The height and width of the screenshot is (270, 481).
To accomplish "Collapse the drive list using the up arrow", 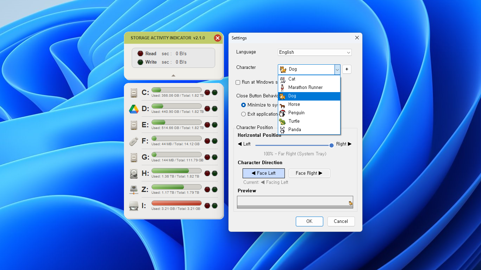I will 173,76.
